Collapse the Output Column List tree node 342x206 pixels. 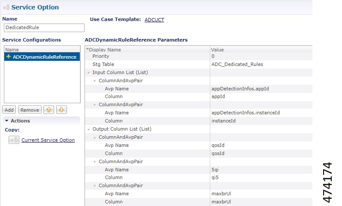(88, 129)
